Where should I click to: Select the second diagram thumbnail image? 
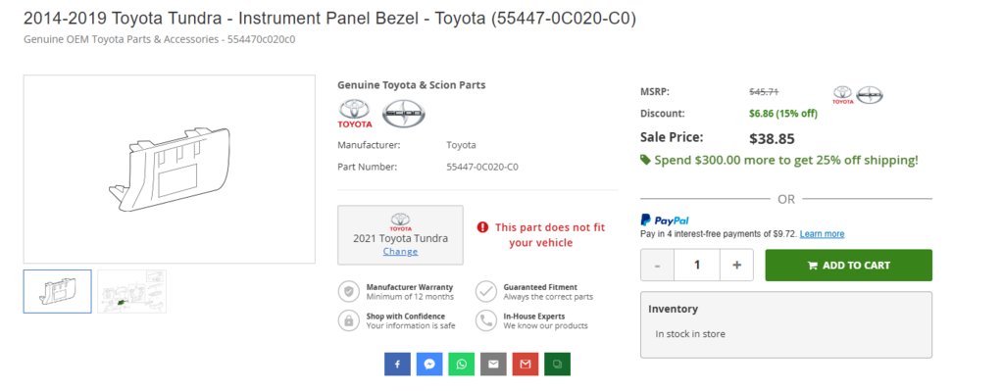click(x=131, y=291)
